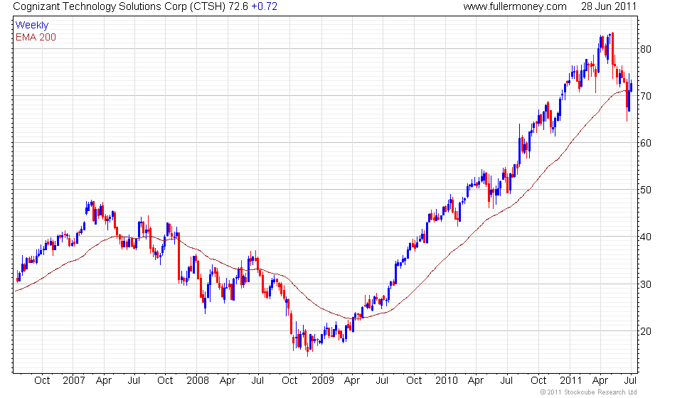Click the y-axis label '30'
Viewport: 697px width, 398px height.
[646, 284]
